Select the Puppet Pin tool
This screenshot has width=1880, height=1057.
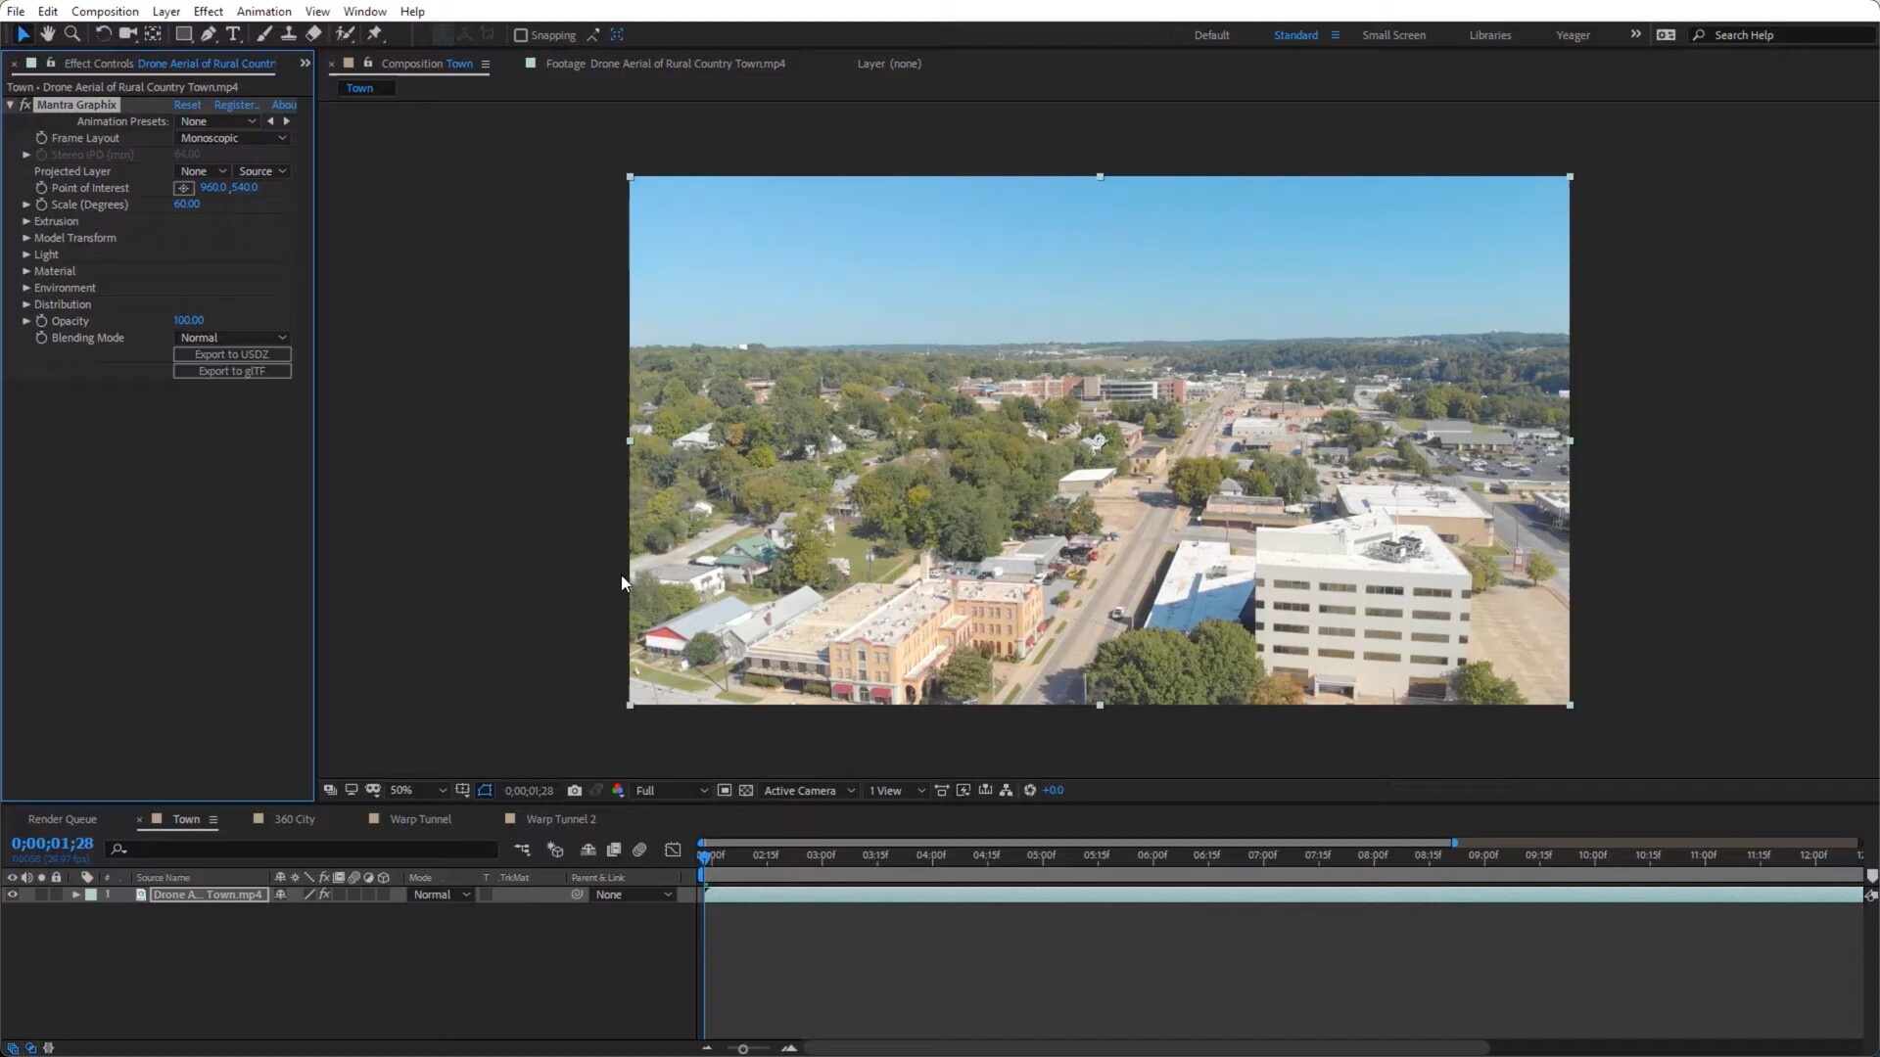click(x=375, y=34)
